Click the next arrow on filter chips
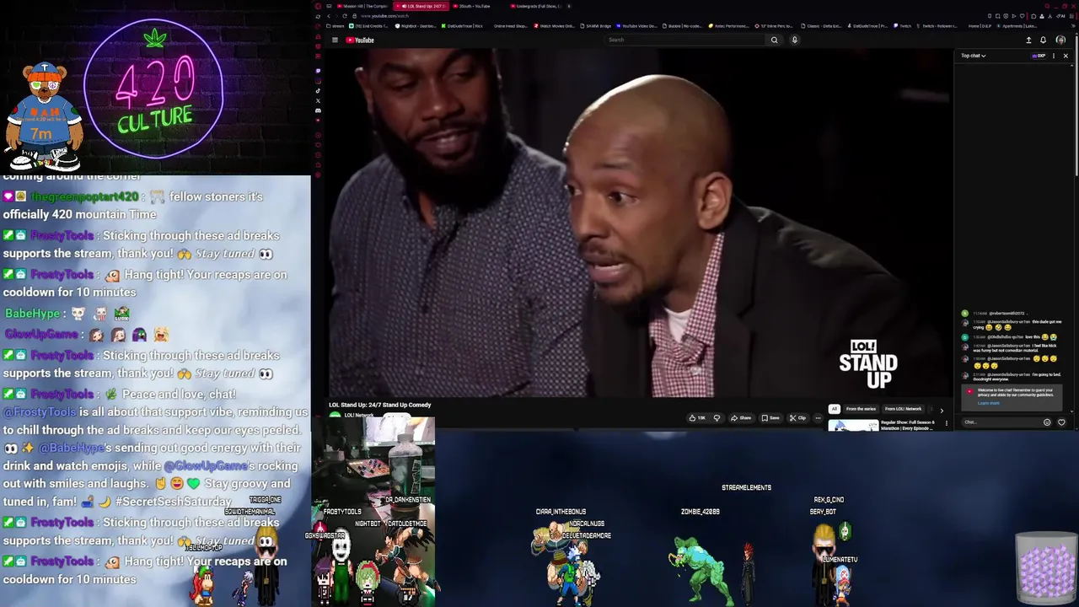The image size is (1079, 607). tap(942, 411)
